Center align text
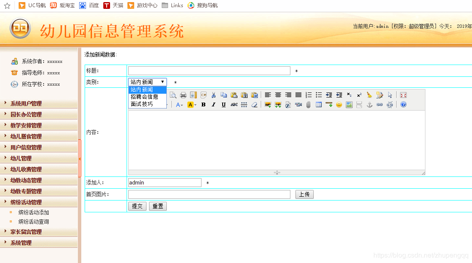Viewport: 472px width, 263px height. pyautogui.click(x=278, y=95)
